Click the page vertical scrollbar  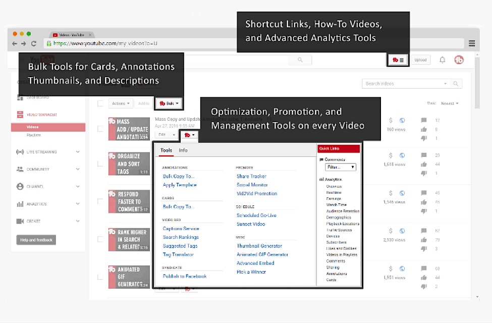[x=477, y=83]
